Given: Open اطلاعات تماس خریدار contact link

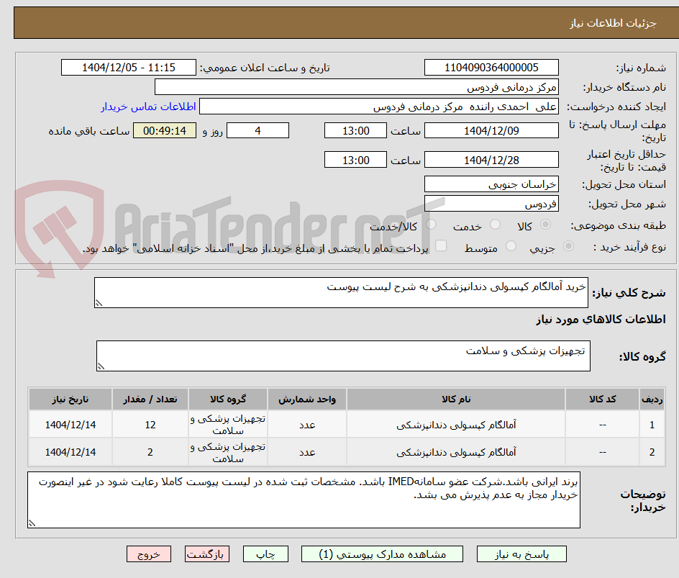Looking at the screenshot, I should 148,107.
